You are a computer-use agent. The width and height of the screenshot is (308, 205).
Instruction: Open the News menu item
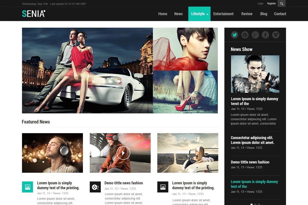click(x=178, y=14)
